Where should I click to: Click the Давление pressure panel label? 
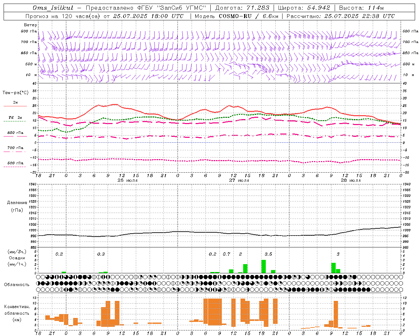coord(17,203)
